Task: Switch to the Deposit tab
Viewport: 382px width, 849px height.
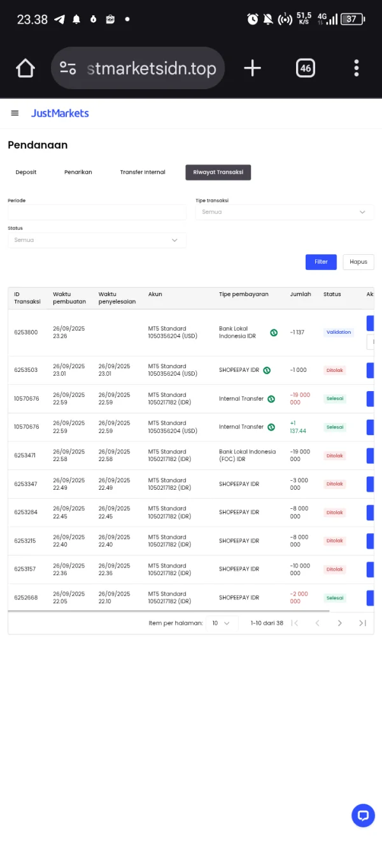Action: click(26, 172)
